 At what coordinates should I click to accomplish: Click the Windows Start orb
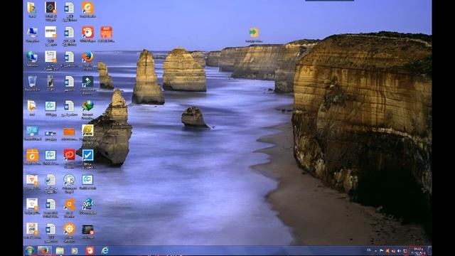pos(30,251)
